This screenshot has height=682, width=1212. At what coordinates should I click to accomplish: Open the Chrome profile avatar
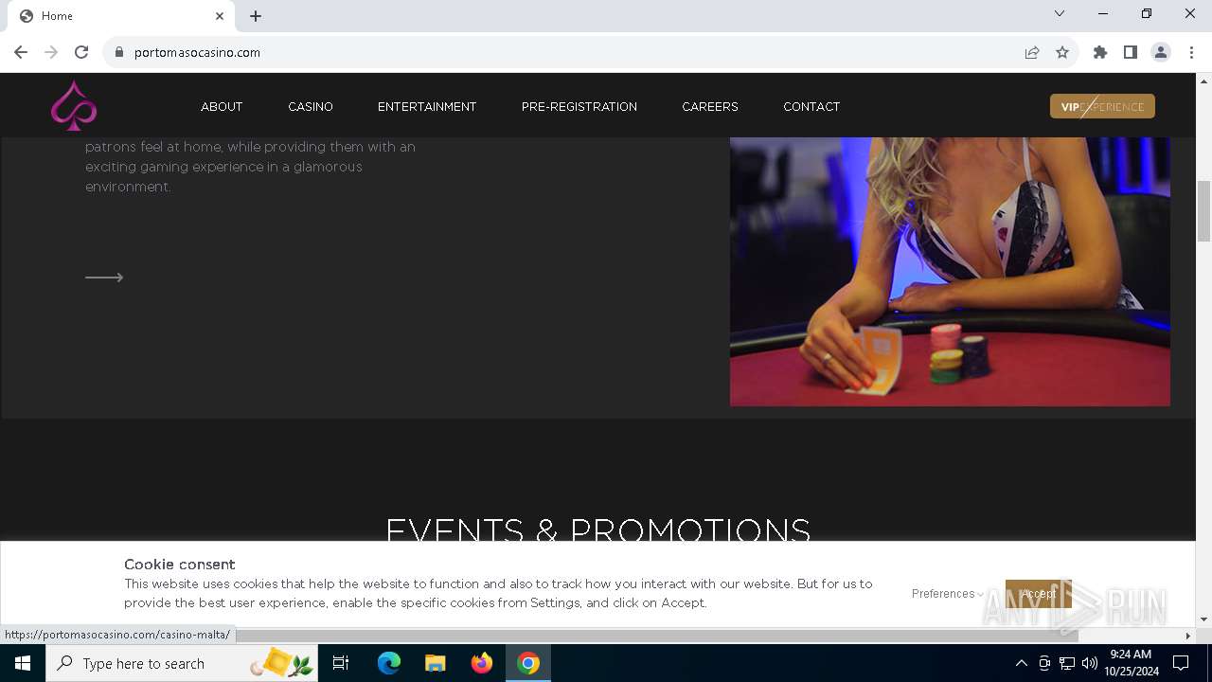(x=1161, y=52)
